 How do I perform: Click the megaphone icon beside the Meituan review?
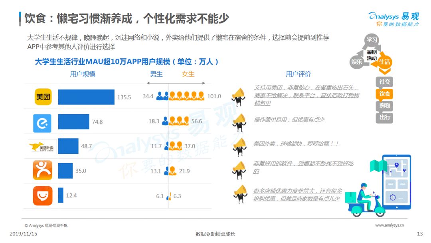pos(238,97)
